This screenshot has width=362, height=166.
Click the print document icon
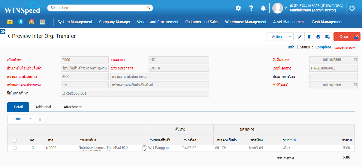tap(318, 37)
